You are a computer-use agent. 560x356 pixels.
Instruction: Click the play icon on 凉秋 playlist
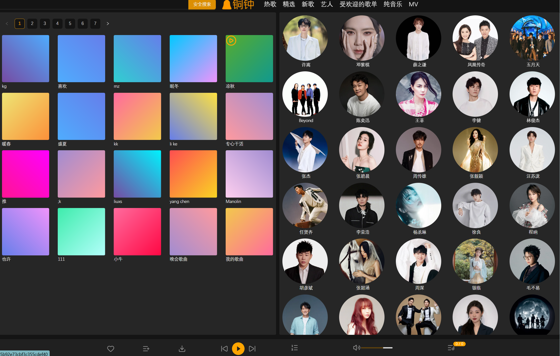(231, 41)
